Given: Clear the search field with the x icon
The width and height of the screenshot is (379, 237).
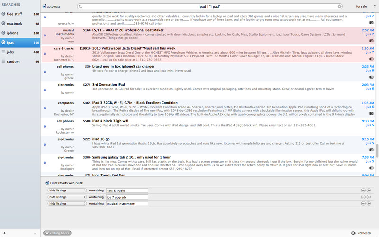Looking at the screenshot, I should [x=340, y=6].
